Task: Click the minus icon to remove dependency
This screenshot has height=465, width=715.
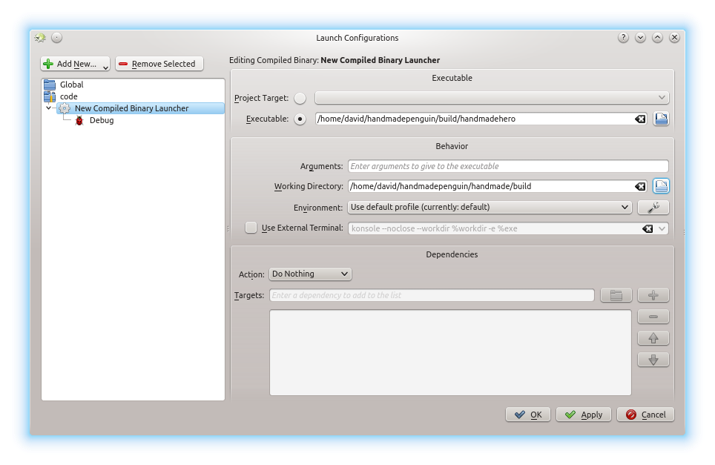Action: pos(653,317)
